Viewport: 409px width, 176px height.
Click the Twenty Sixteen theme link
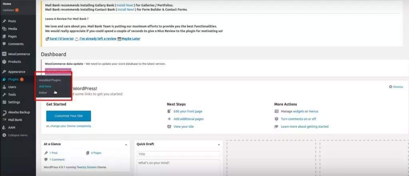click(87, 167)
